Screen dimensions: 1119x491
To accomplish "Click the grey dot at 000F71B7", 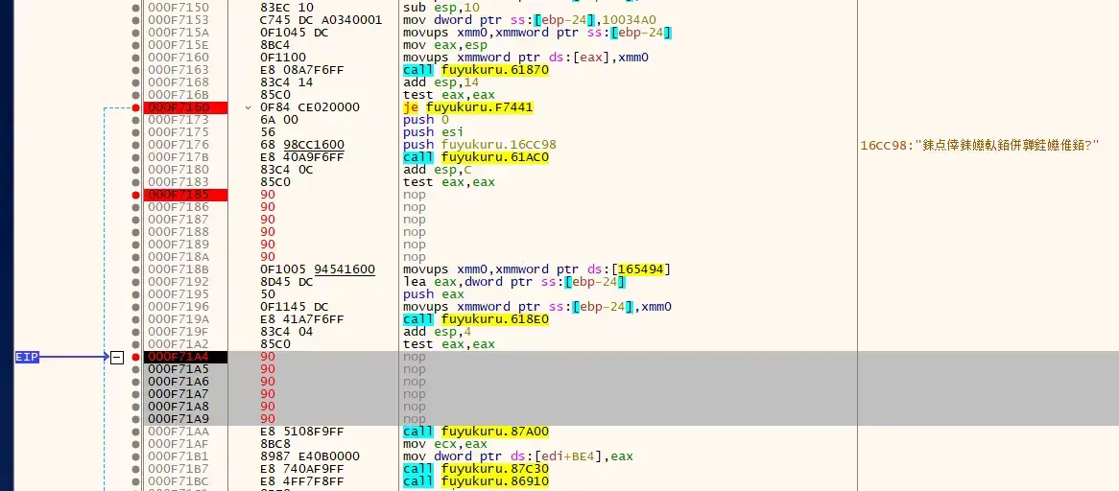I will (x=135, y=469).
